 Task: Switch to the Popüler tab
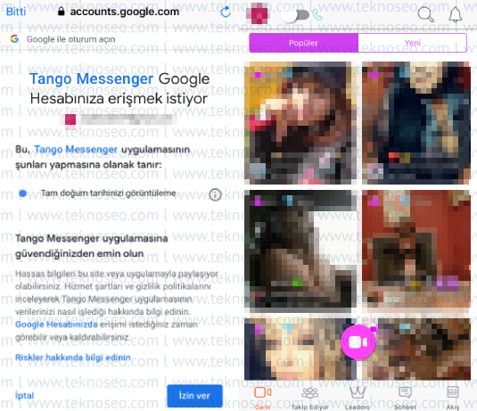pos(304,43)
